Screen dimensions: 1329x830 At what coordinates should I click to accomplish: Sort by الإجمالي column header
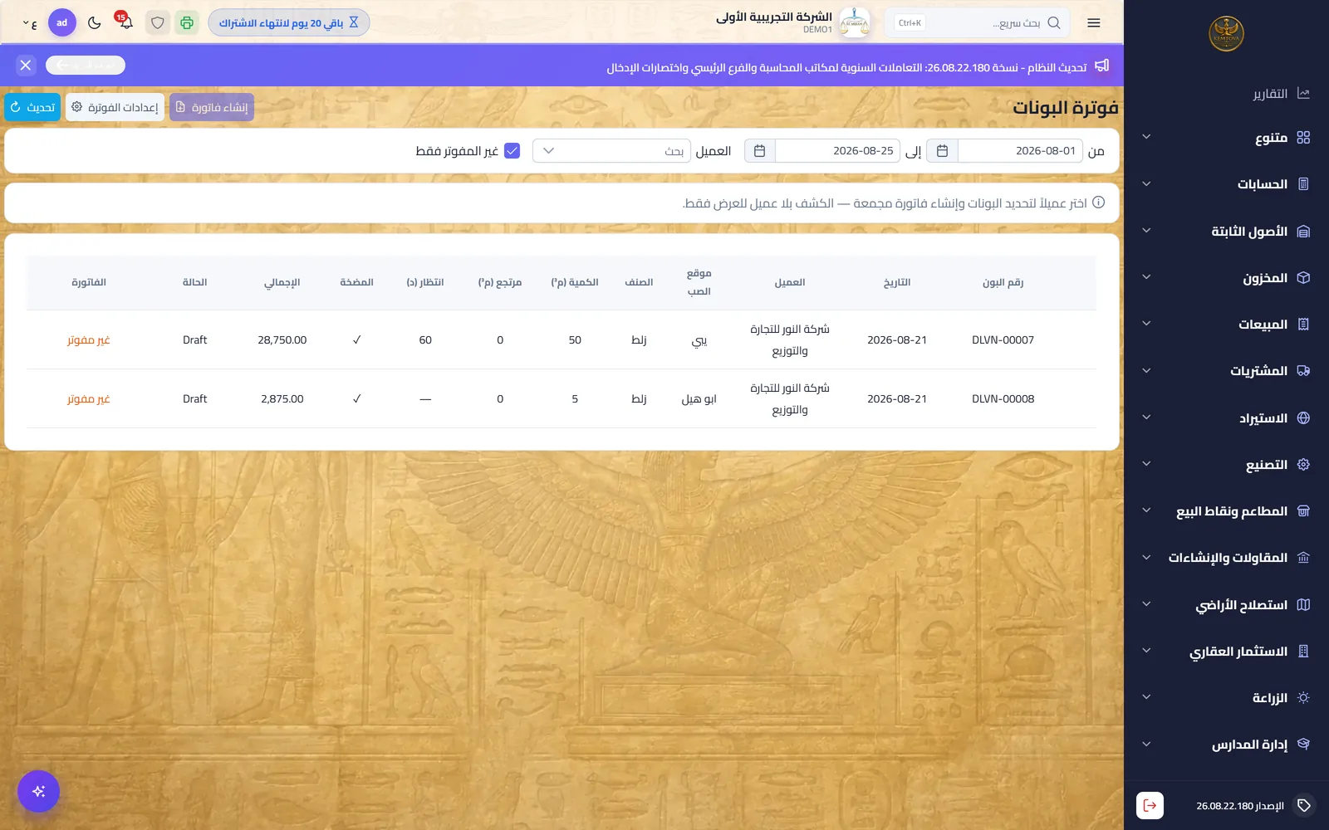282,282
